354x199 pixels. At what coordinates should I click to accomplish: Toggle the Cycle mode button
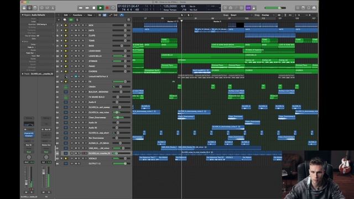coord(113,8)
